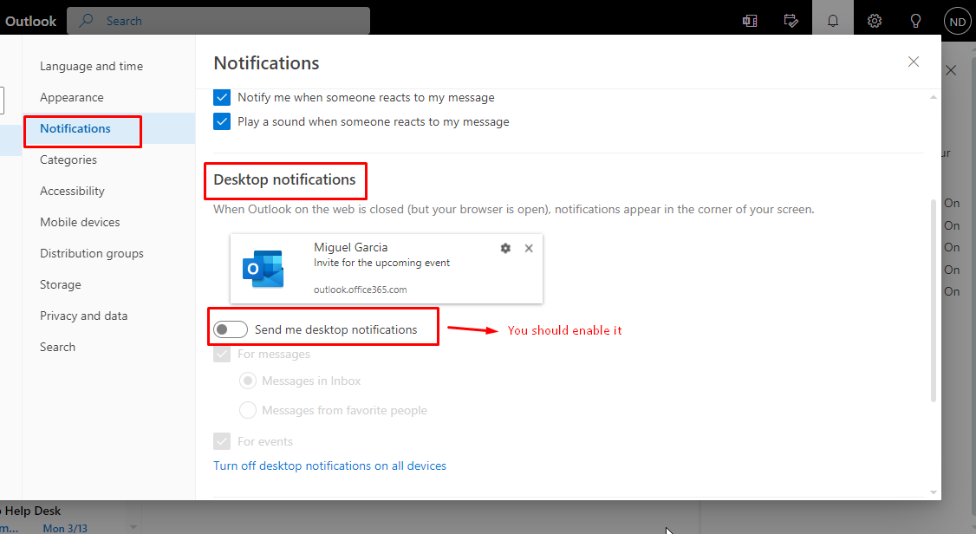Screen dimensions: 976x534
Task: Uncheck Notify me when someone reacts
Action: 222,97
